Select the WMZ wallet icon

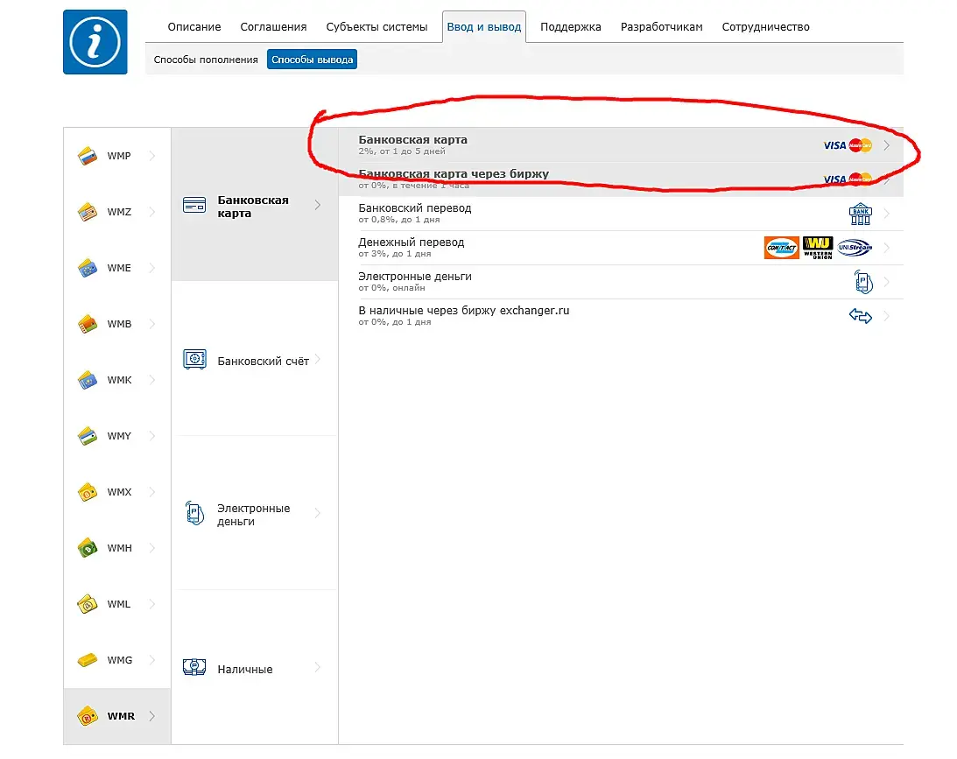point(88,212)
